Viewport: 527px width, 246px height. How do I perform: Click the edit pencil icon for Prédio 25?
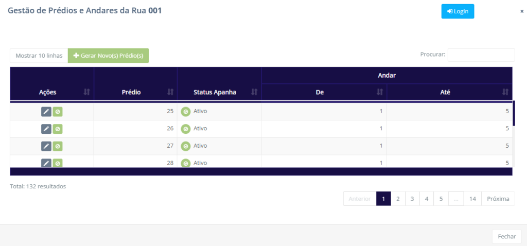(46, 112)
